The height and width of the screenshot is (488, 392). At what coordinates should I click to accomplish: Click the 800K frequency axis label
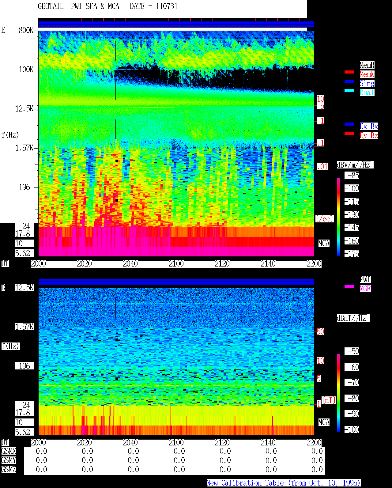coord(26,30)
